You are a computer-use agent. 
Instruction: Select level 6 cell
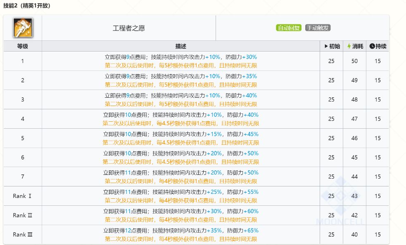[23, 157]
